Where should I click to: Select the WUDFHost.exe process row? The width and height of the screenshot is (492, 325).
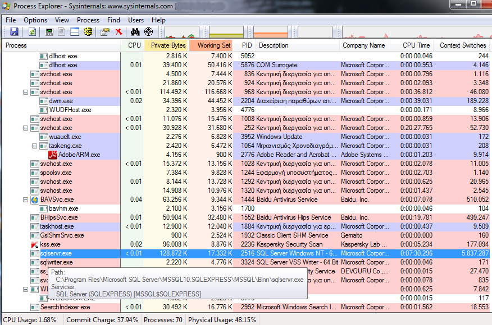[x=246, y=110]
